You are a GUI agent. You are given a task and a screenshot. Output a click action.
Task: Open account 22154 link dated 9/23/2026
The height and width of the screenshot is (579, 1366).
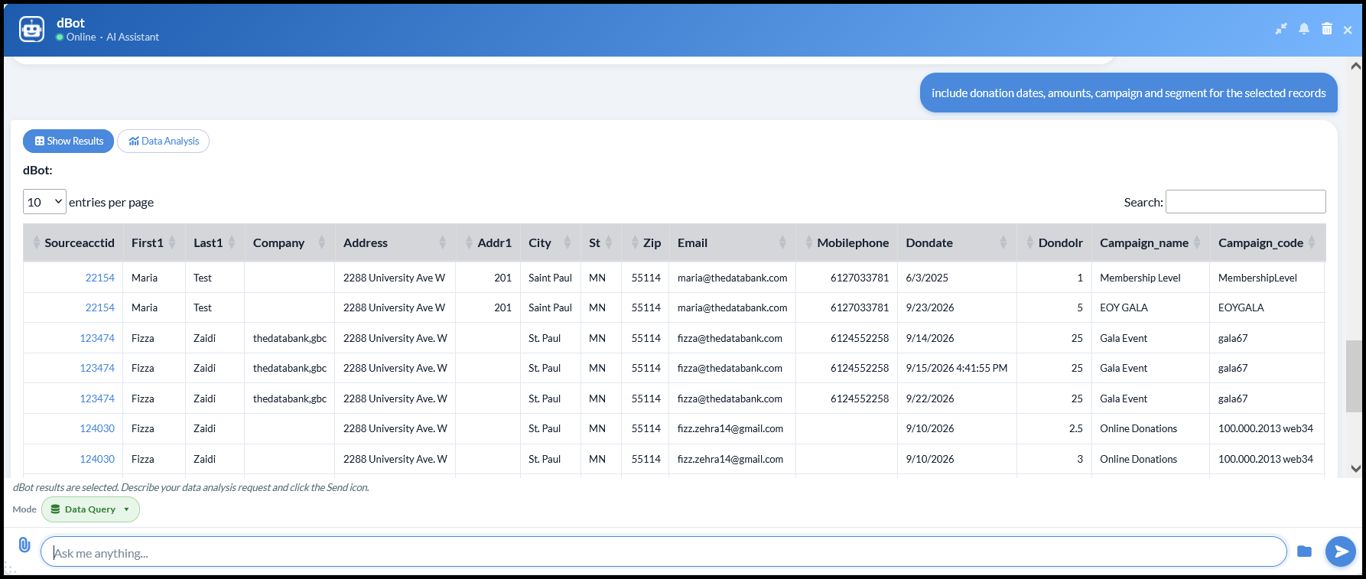[100, 307]
